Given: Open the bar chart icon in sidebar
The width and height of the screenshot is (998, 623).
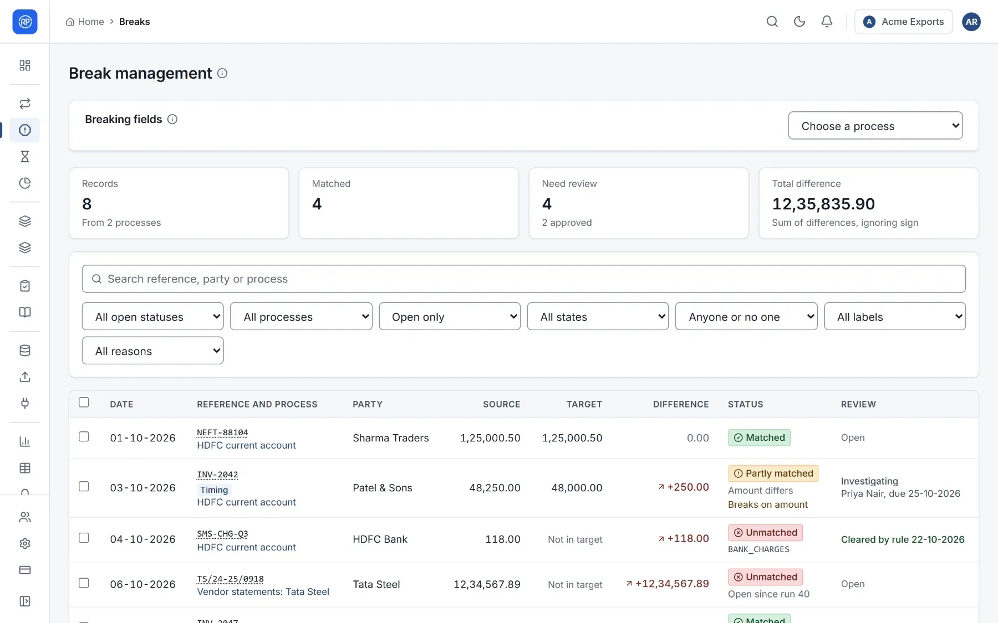Looking at the screenshot, I should 25,441.
